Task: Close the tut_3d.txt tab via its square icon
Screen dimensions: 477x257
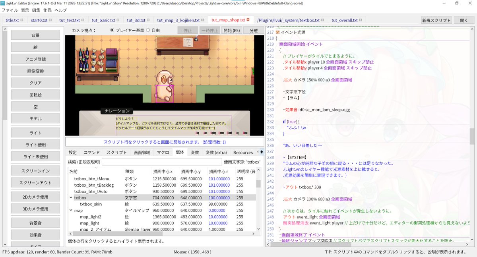Action: pyautogui.click(x=148, y=20)
